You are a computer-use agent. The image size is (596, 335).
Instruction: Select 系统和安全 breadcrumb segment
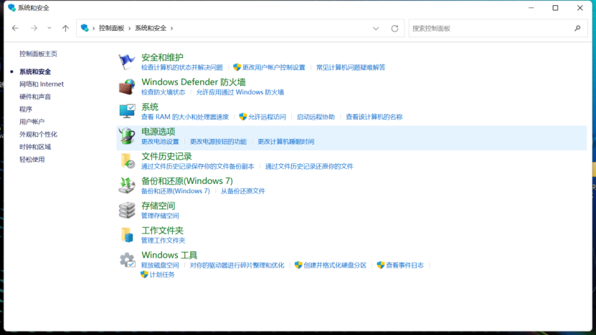click(151, 28)
